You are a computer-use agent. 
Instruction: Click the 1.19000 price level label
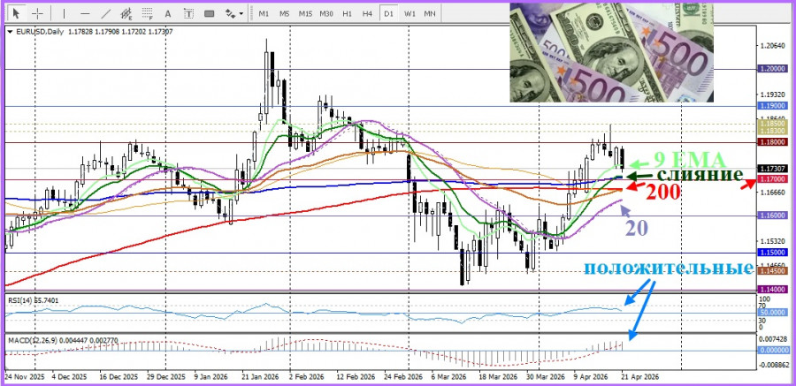773,106
